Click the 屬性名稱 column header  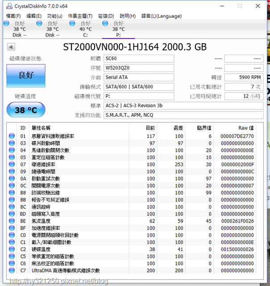pyautogui.click(x=41, y=128)
